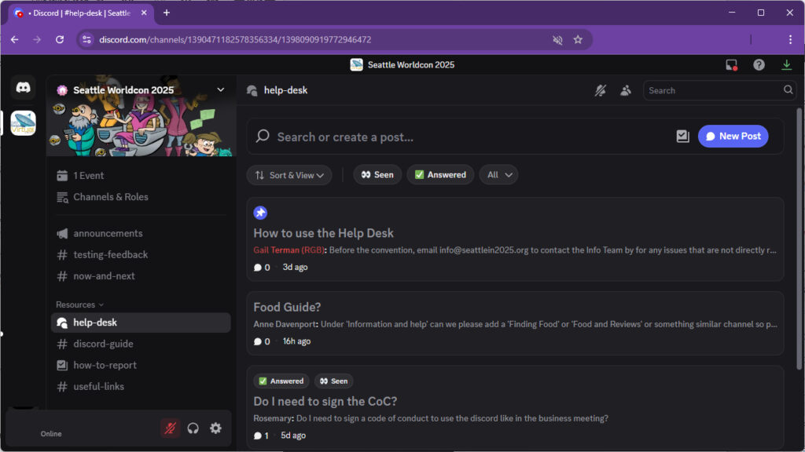
Task: Open Sort & View dropdown
Action: click(289, 175)
